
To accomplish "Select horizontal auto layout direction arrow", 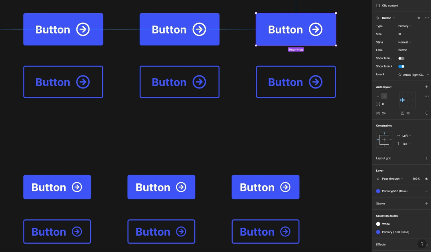I will [384, 96].
